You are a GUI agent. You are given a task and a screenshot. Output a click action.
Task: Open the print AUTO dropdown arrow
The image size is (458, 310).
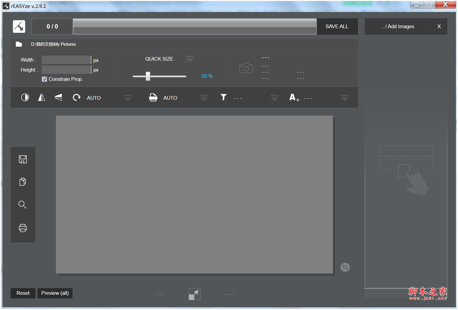tap(204, 98)
